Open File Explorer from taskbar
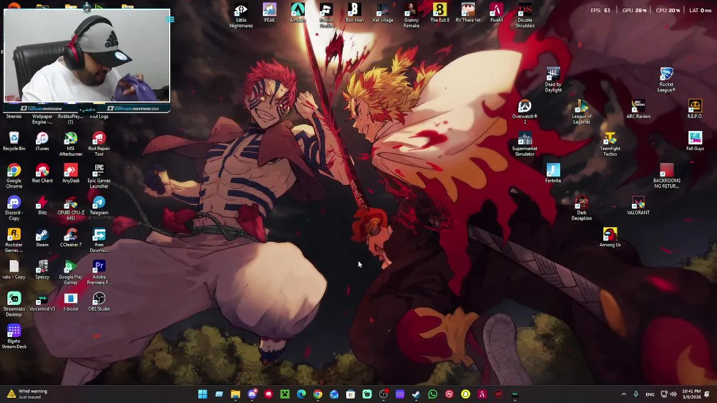 (x=235, y=395)
